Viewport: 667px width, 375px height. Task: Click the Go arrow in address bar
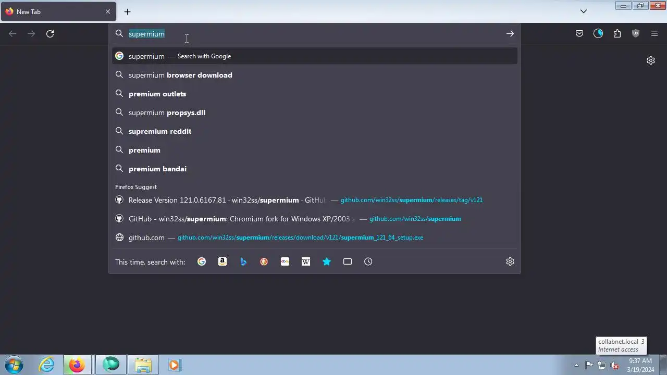[510, 34]
